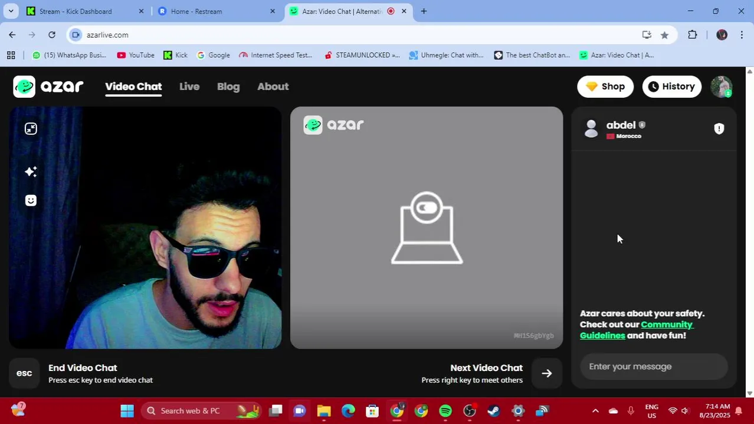Image resolution: width=754 pixels, height=424 pixels.
Task: Click abdel's profile picture
Action: coord(591,128)
